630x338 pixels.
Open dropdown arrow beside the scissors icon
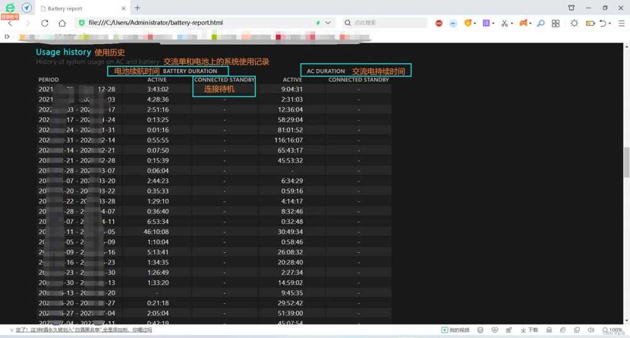(512, 23)
